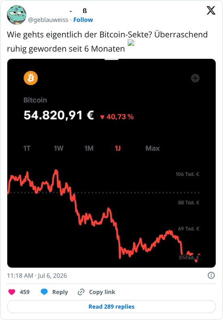Switch chart range to 1W
Viewport: 223px width, 320px height.
click(x=58, y=148)
